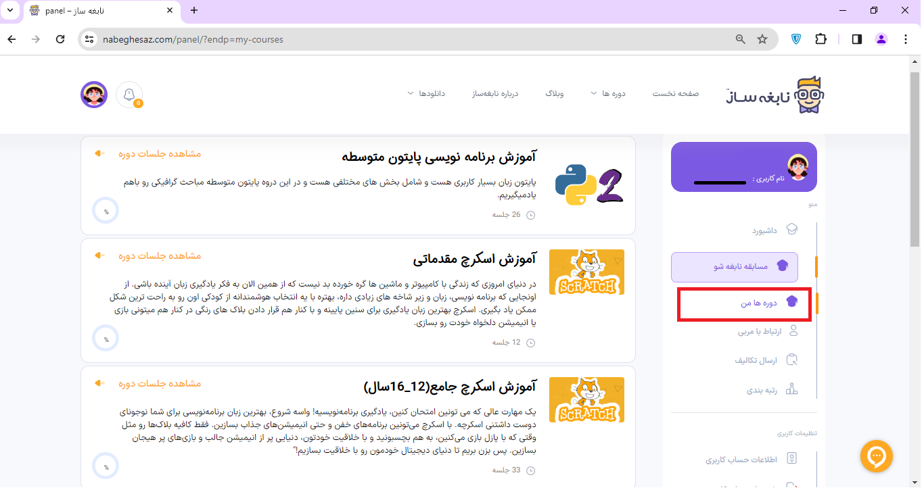Click the Scratch مقدماتی course thumbnail
Viewport: 924px width, 492px height.
pyautogui.click(x=586, y=272)
